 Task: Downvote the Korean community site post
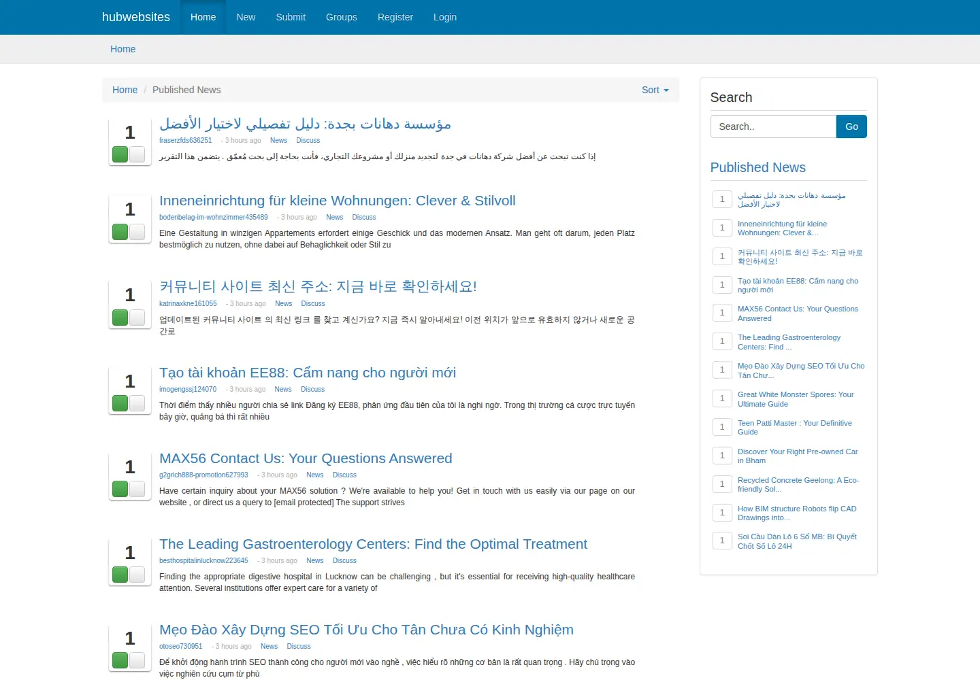[x=137, y=318]
